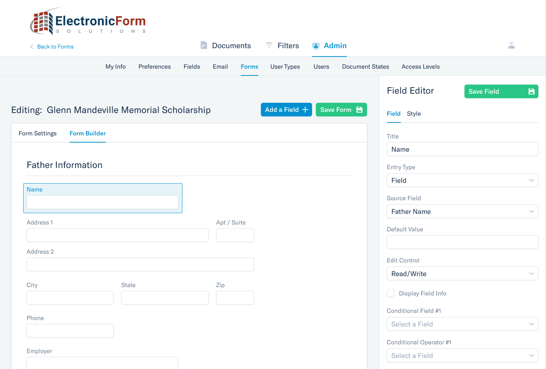546x369 pixels.
Task: Click the Filters funnel icon
Action: coord(269,45)
